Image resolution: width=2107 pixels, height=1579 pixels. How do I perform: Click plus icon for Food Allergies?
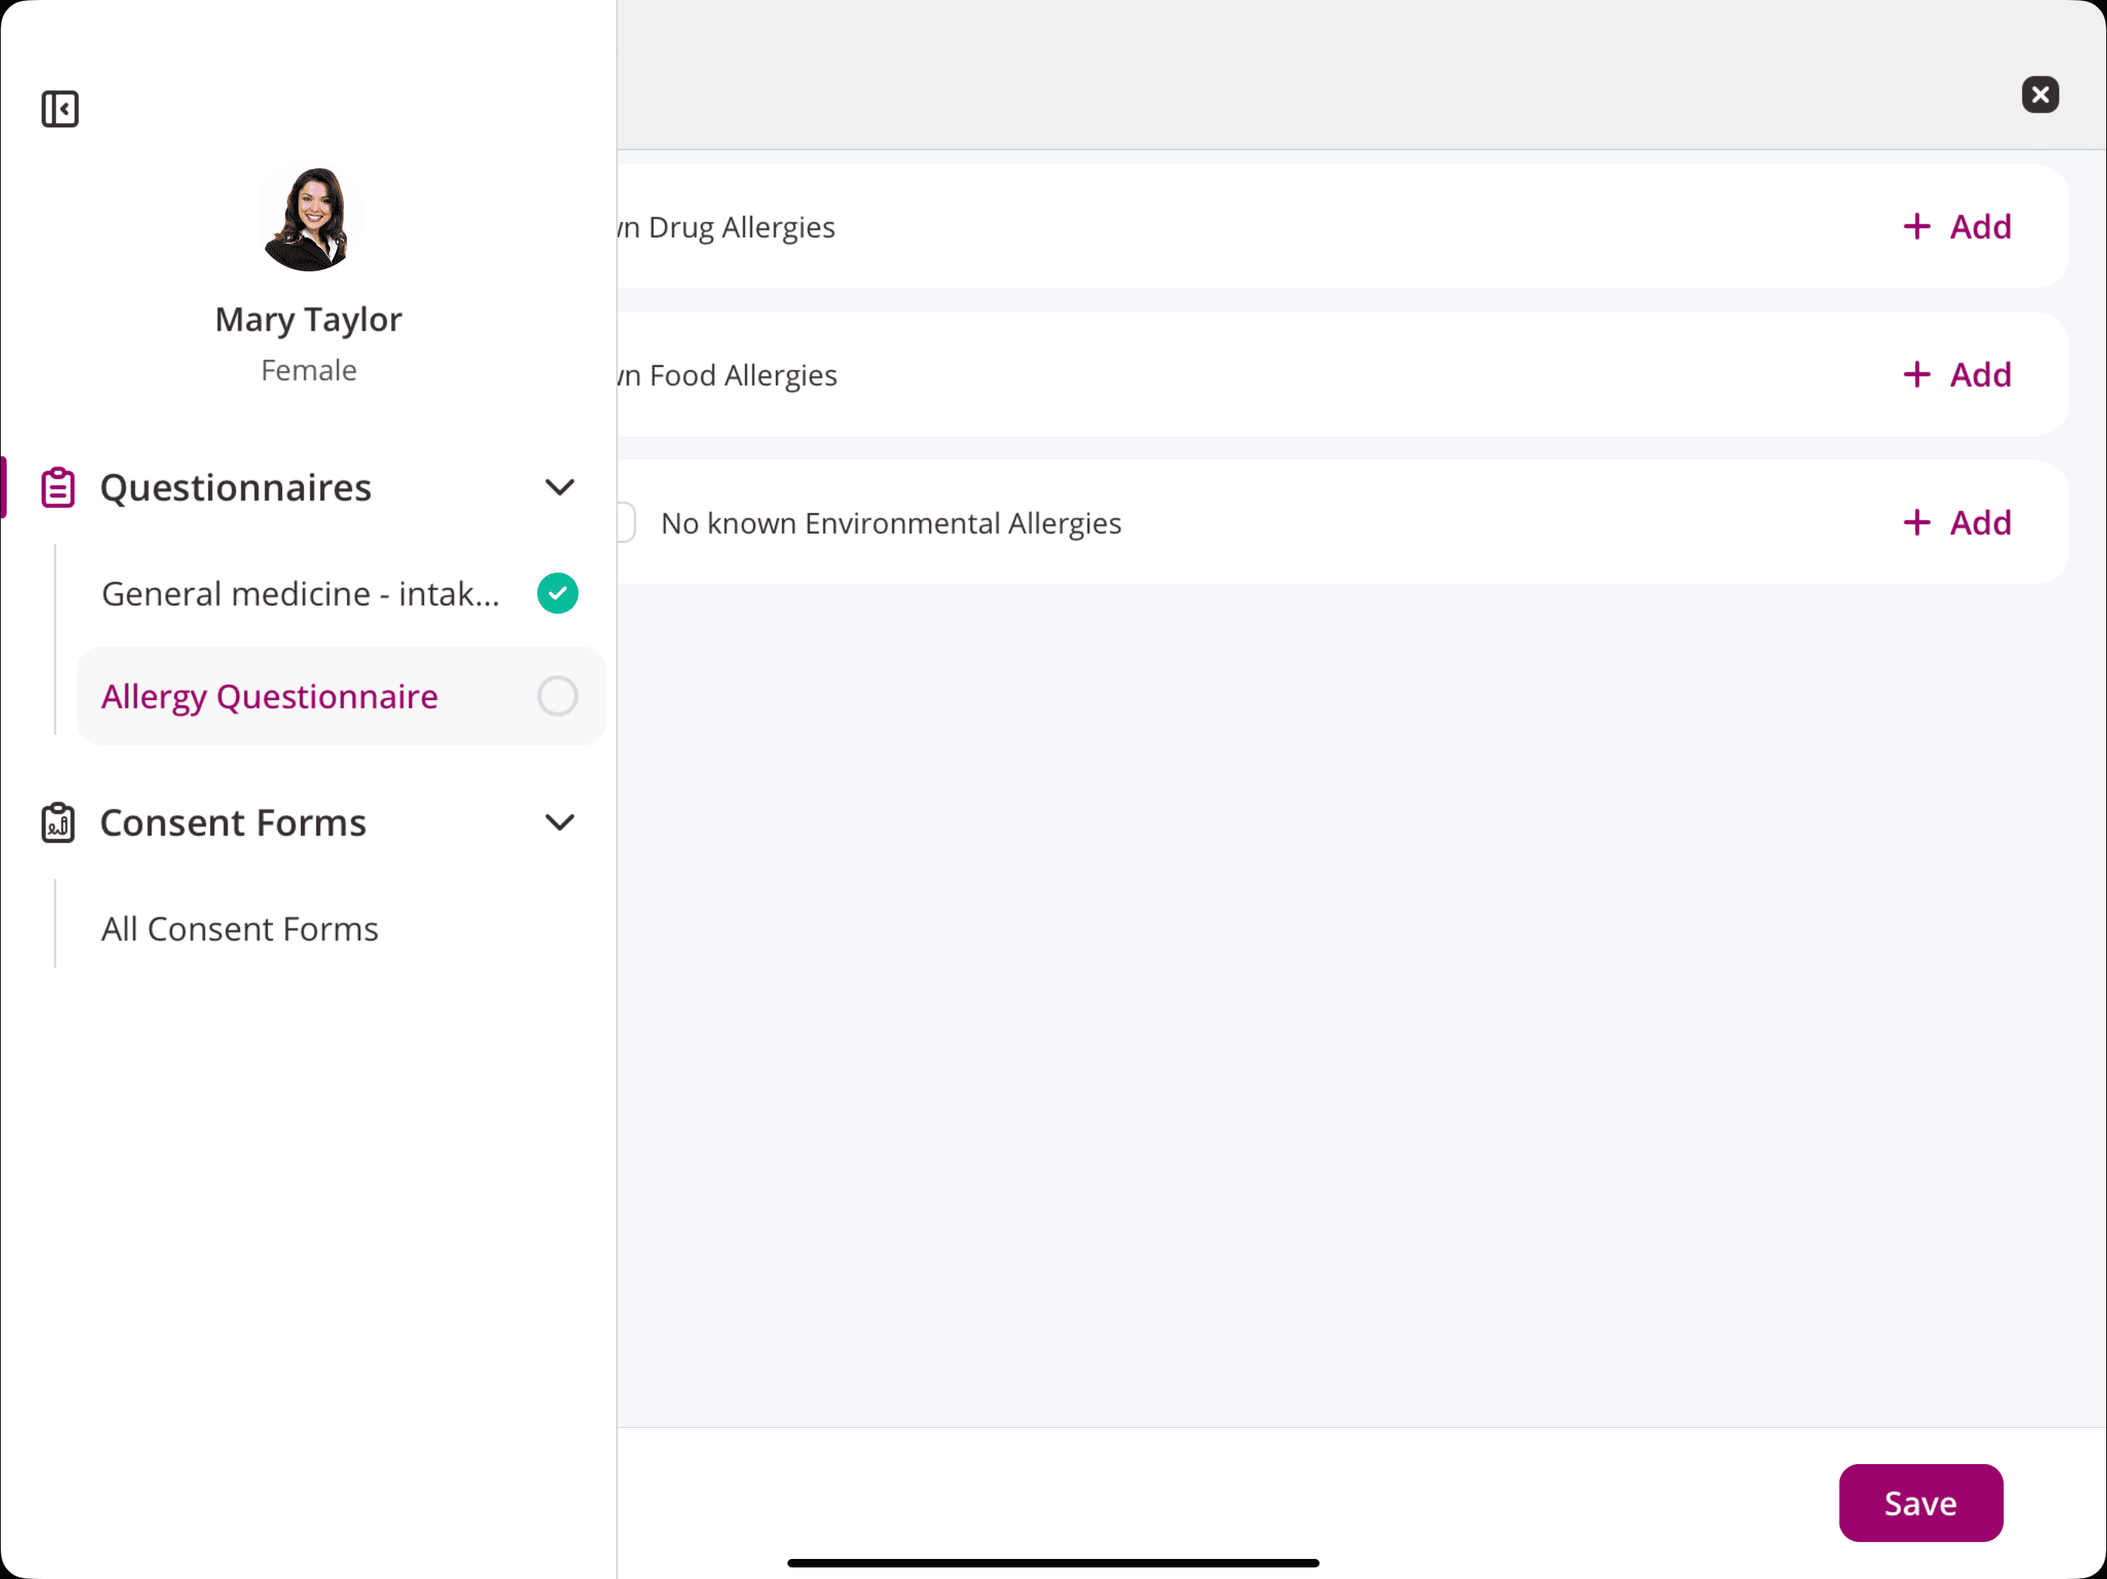pos(1916,374)
